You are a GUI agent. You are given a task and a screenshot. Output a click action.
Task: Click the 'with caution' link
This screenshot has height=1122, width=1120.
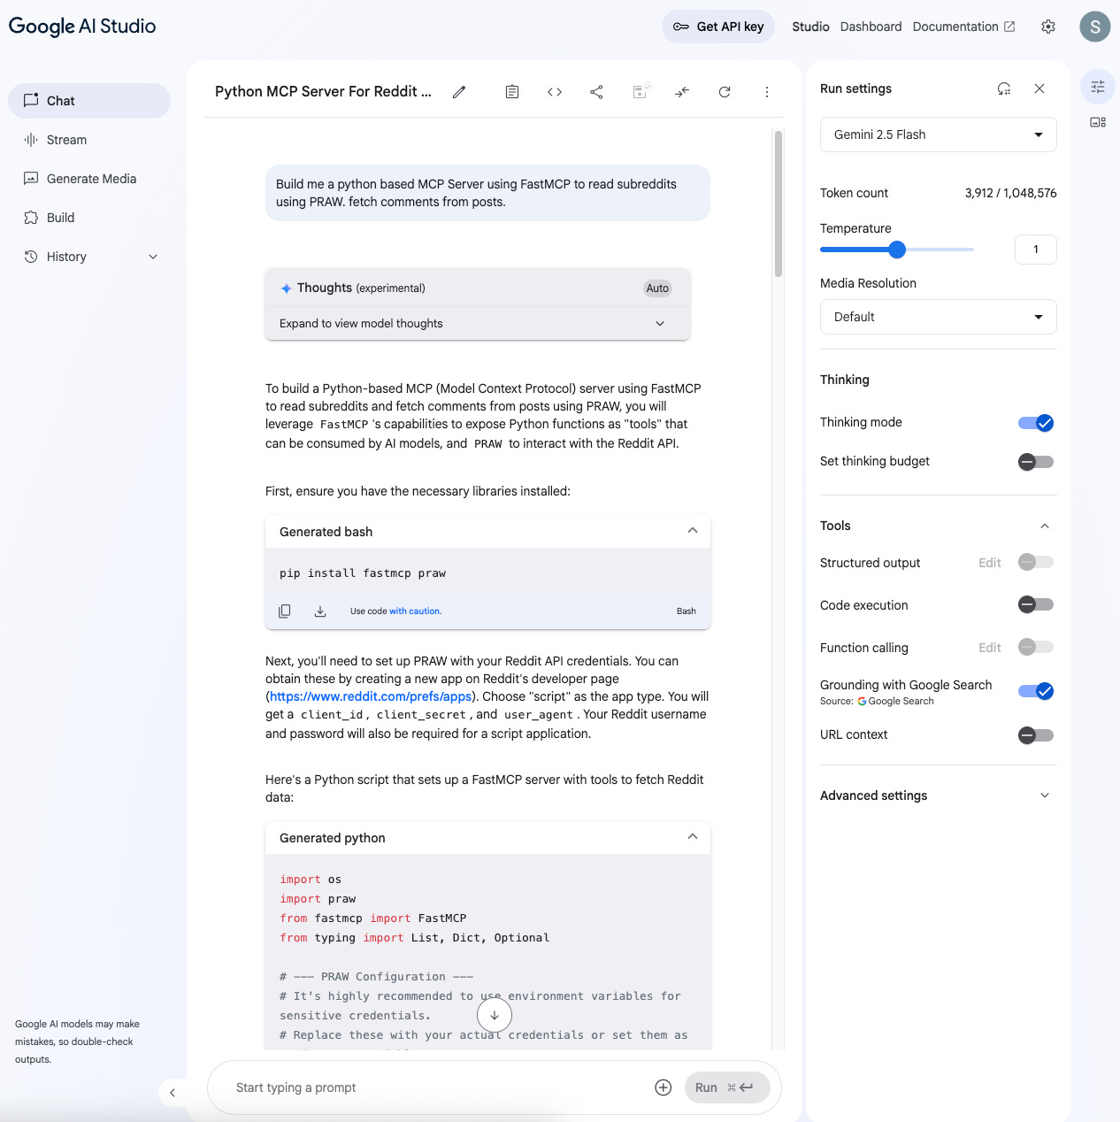pos(415,611)
